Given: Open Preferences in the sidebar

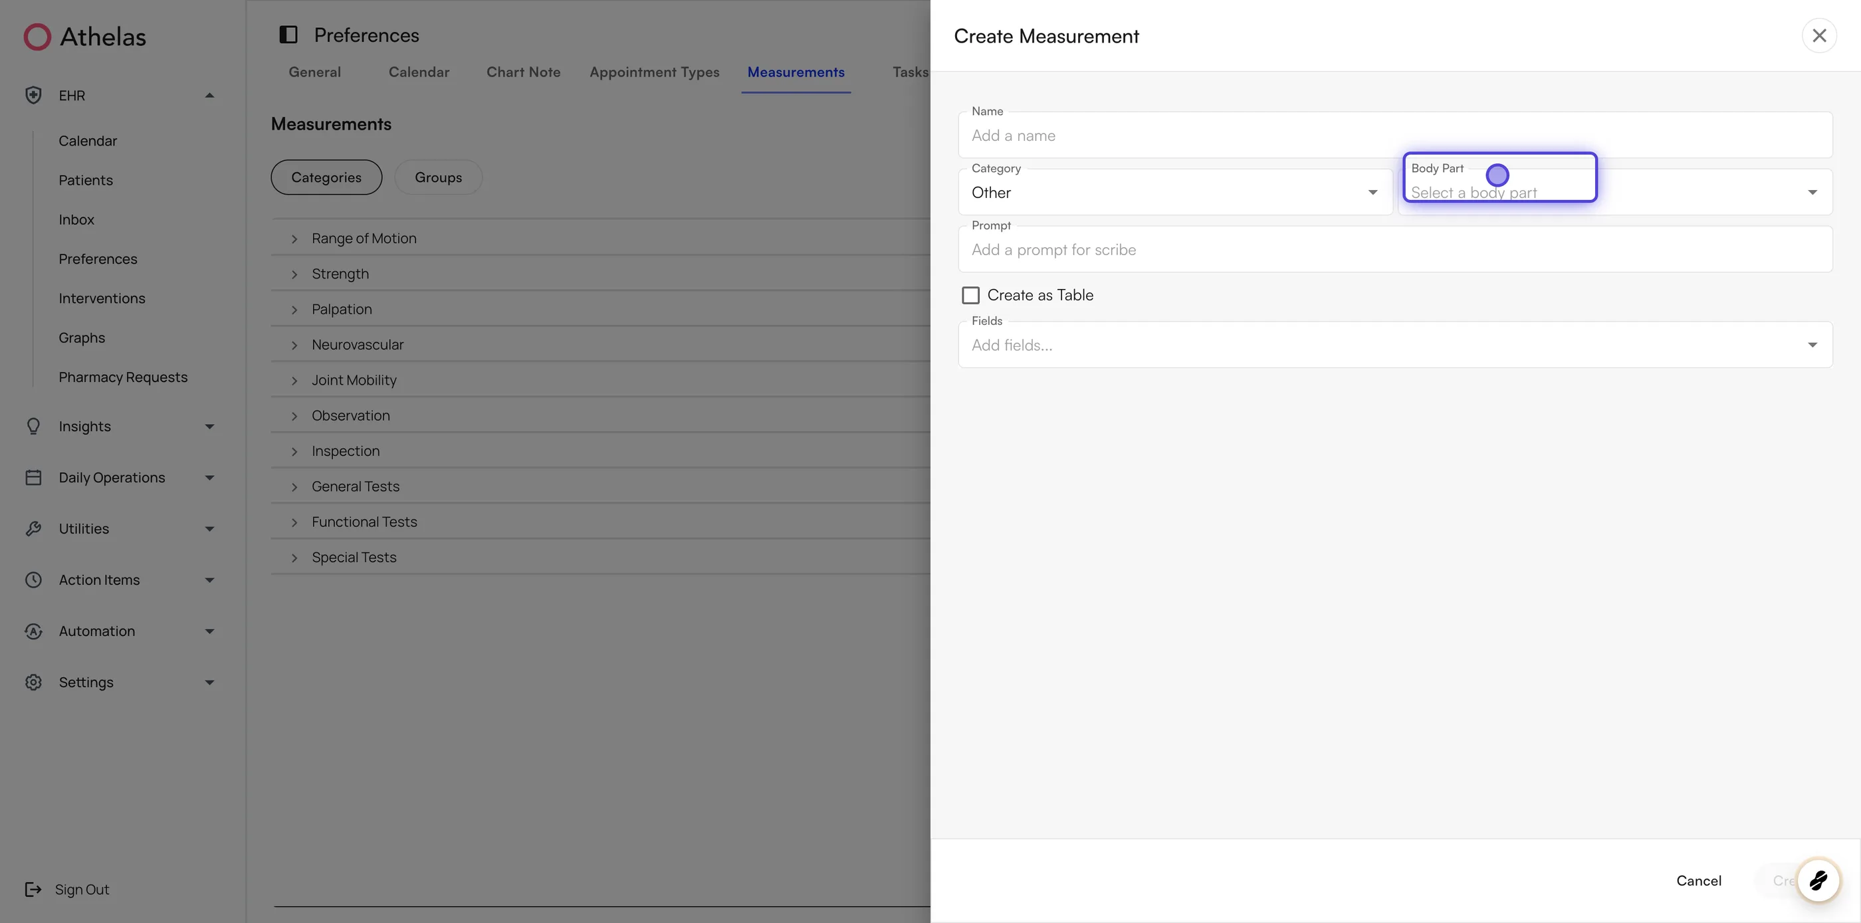Looking at the screenshot, I should [98, 258].
